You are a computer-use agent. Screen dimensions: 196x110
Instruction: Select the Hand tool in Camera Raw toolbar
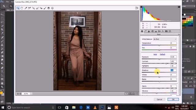(22, 8)
